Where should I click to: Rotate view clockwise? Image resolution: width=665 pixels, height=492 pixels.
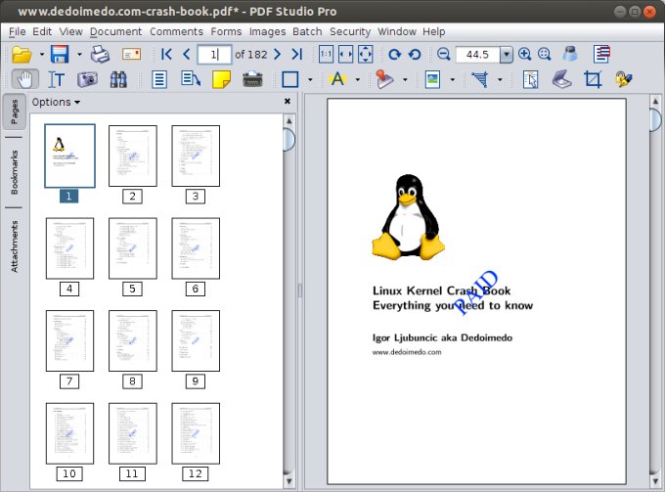coord(394,55)
